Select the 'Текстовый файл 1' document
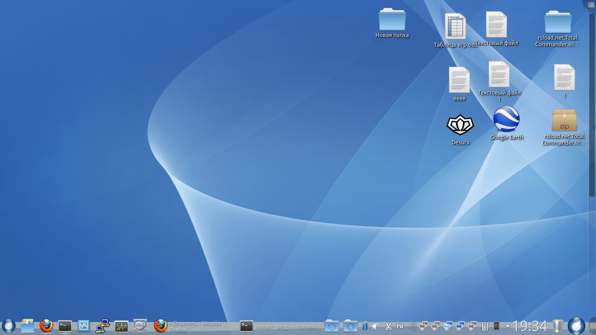 coord(499,82)
